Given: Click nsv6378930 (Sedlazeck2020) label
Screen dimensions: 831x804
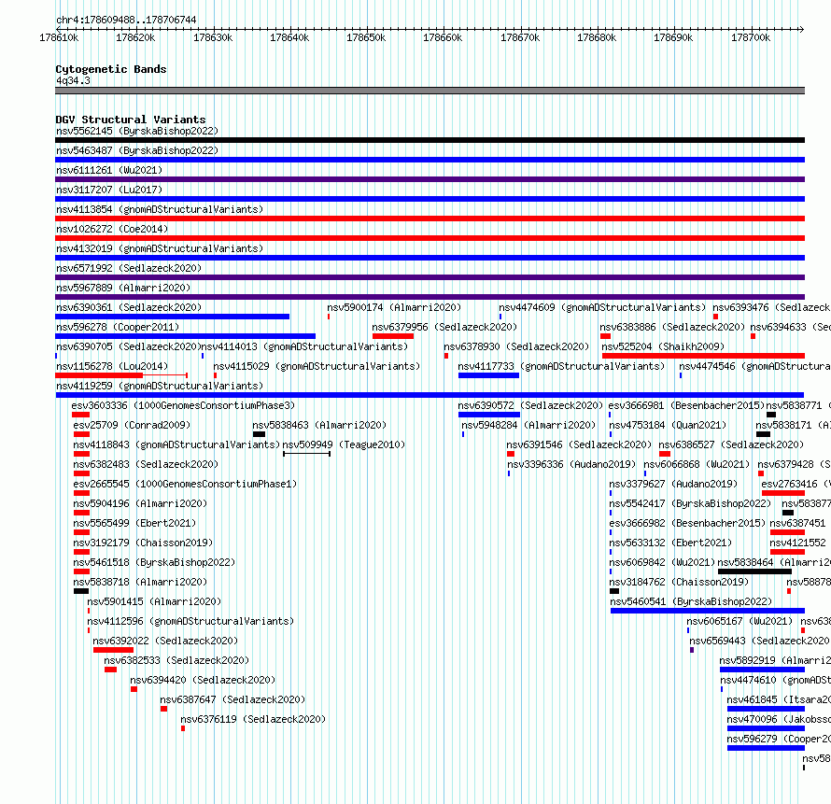Looking at the screenshot, I should (x=516, y=346).
